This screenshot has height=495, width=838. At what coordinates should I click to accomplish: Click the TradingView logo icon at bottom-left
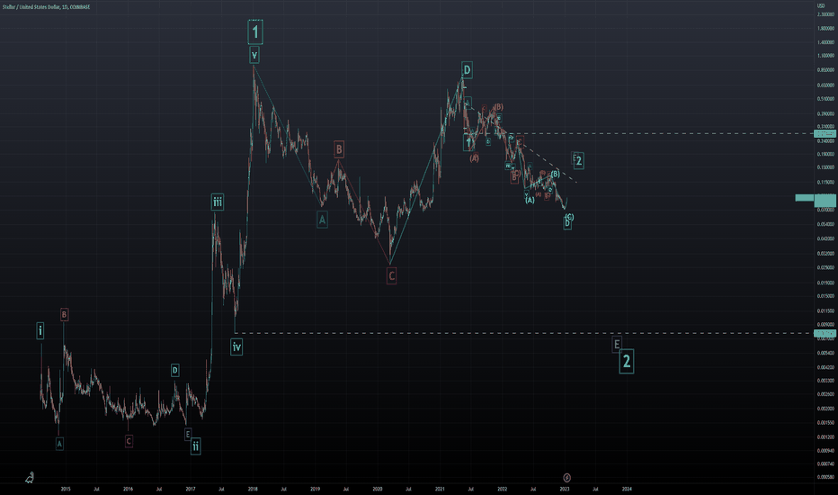(x=30, y=477)
